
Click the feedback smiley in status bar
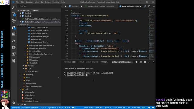tap(149, 108)
